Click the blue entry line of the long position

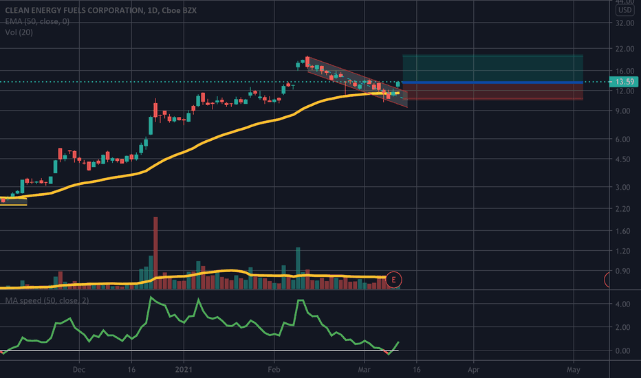pyautogui.click(x=492, y=82)
